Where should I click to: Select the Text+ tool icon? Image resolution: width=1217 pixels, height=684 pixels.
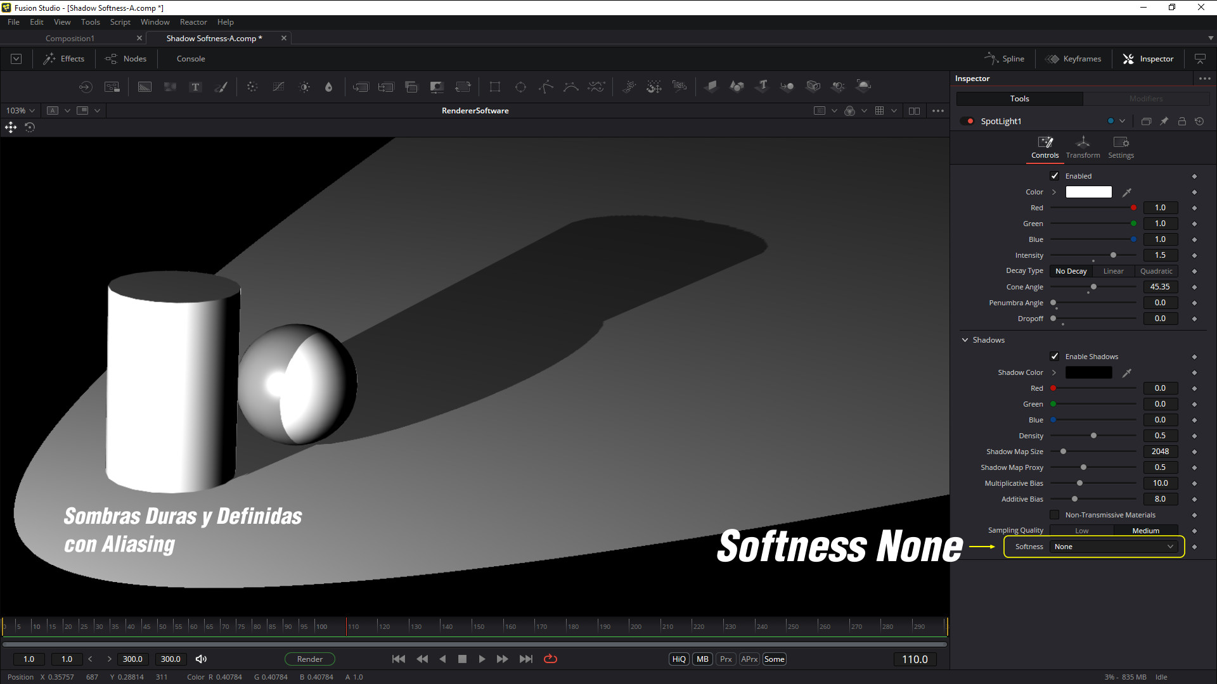click(195, 87)
